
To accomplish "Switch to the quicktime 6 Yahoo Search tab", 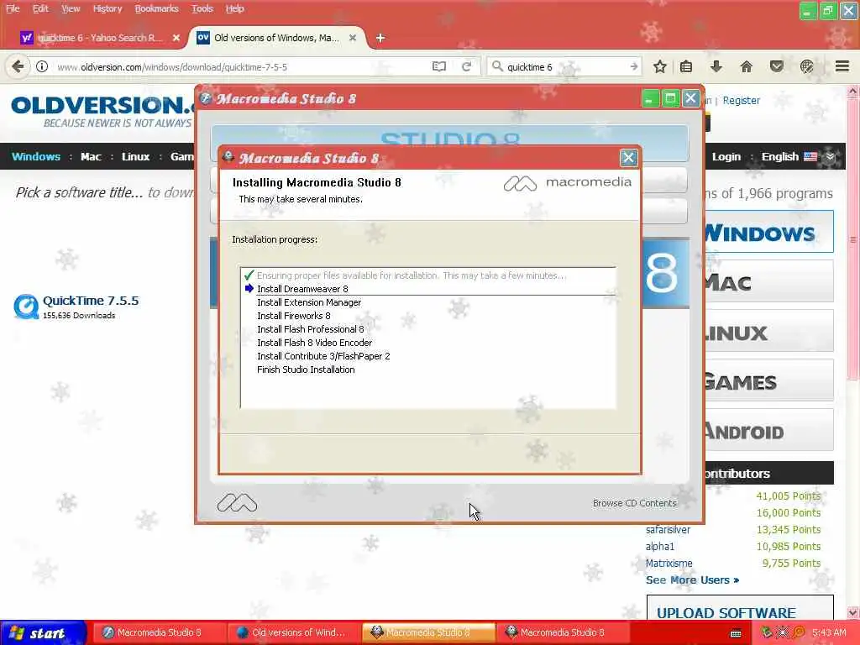I will click(x=99, y=38).
